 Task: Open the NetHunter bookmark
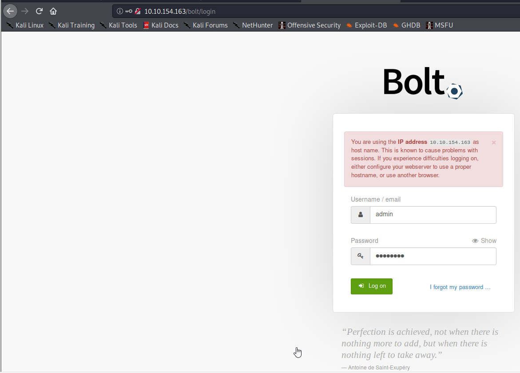click(258, 25)
